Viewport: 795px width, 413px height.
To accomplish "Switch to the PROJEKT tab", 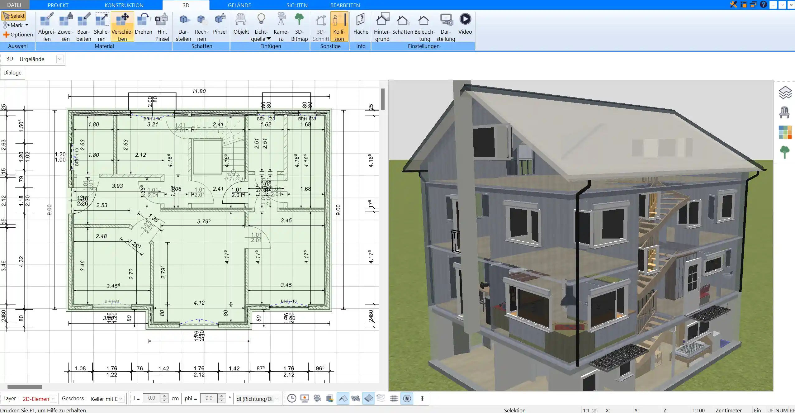I will pyautogui.click(x=58, y=5).
